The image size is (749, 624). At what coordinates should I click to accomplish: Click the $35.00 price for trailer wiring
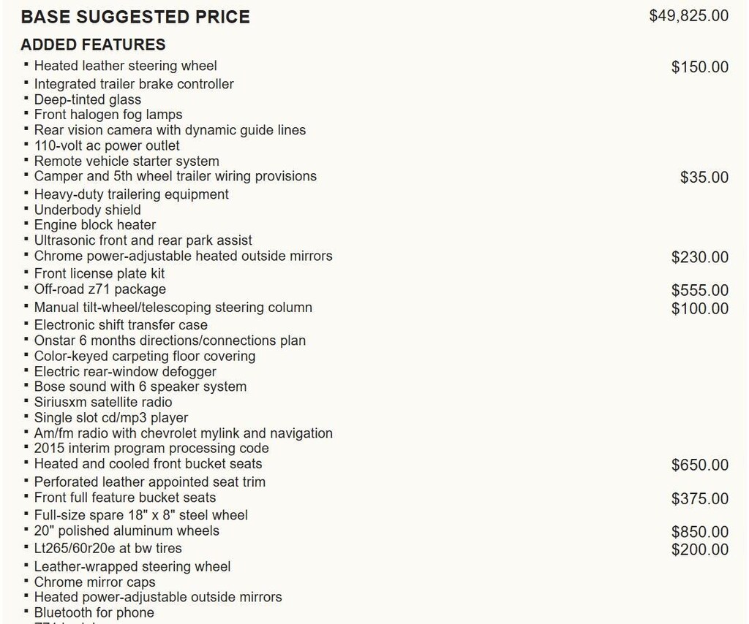(x=704, y=177)
